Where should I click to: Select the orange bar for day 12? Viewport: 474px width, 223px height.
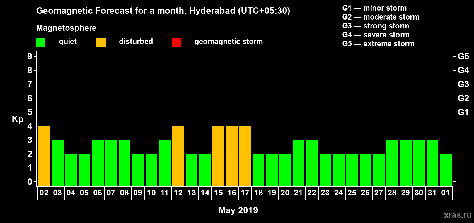[x=178, y=156]
